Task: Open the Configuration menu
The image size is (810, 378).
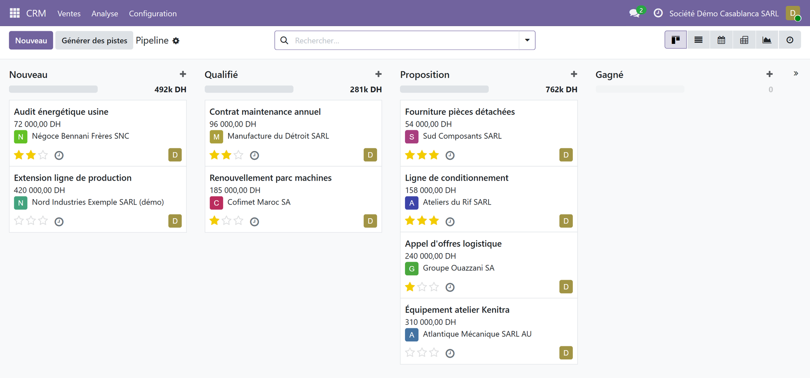Action: point(153,13)
